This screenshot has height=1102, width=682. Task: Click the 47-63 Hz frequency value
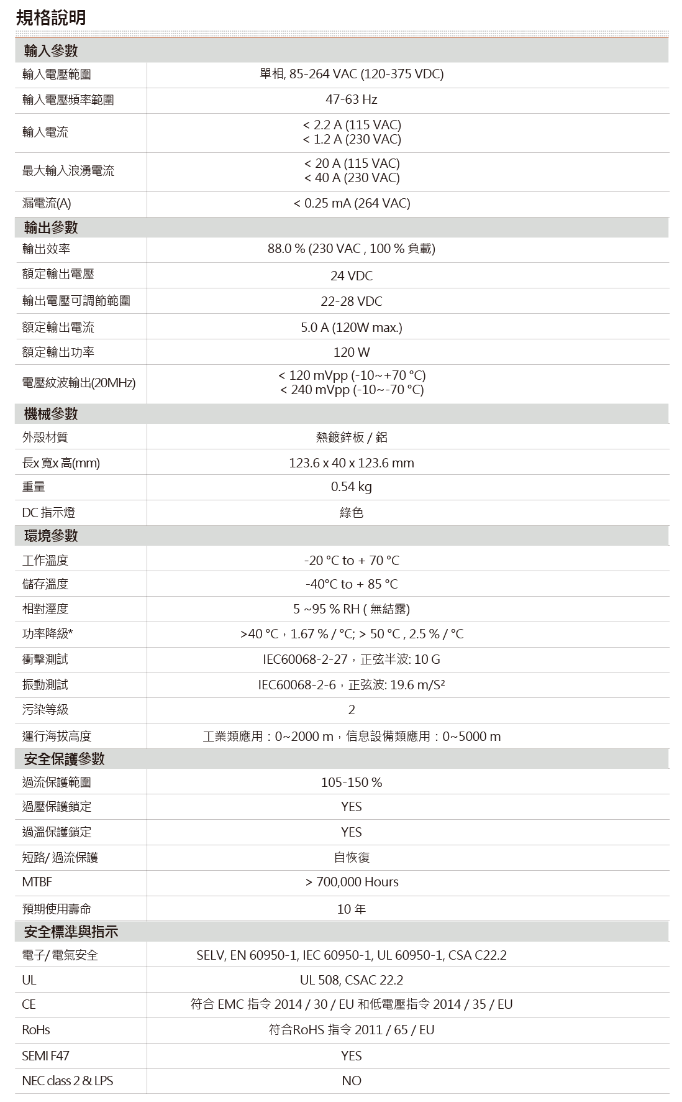351,99
